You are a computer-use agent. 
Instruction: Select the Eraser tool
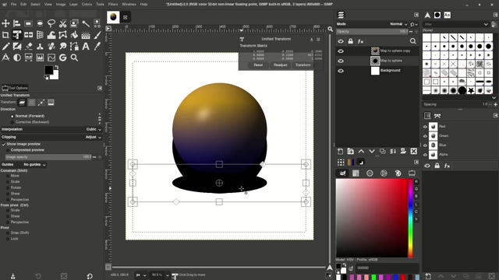coord(28,47)
